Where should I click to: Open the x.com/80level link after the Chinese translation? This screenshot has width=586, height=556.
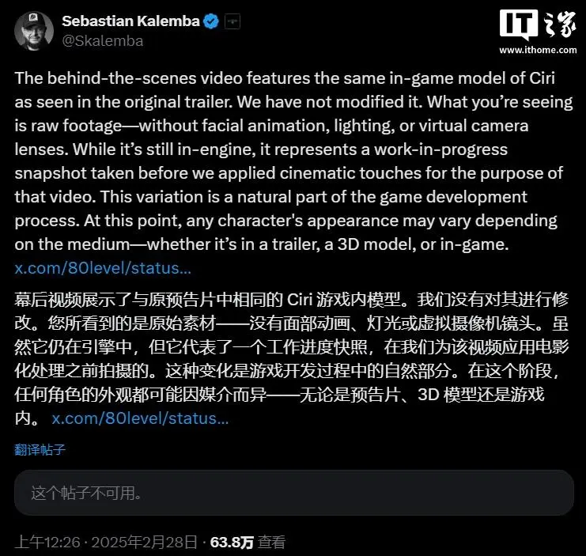(140, 418)
